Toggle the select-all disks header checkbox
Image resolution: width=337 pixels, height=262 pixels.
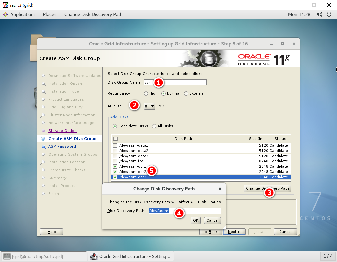(x=115, y=139)
